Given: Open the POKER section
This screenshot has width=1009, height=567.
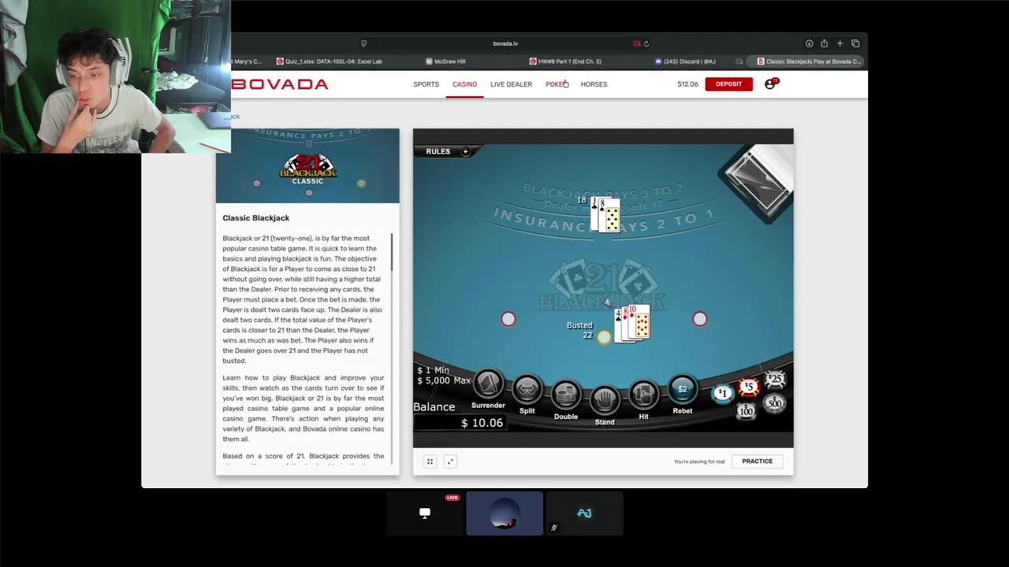Looking at the screenshot, I should [557, 84].
